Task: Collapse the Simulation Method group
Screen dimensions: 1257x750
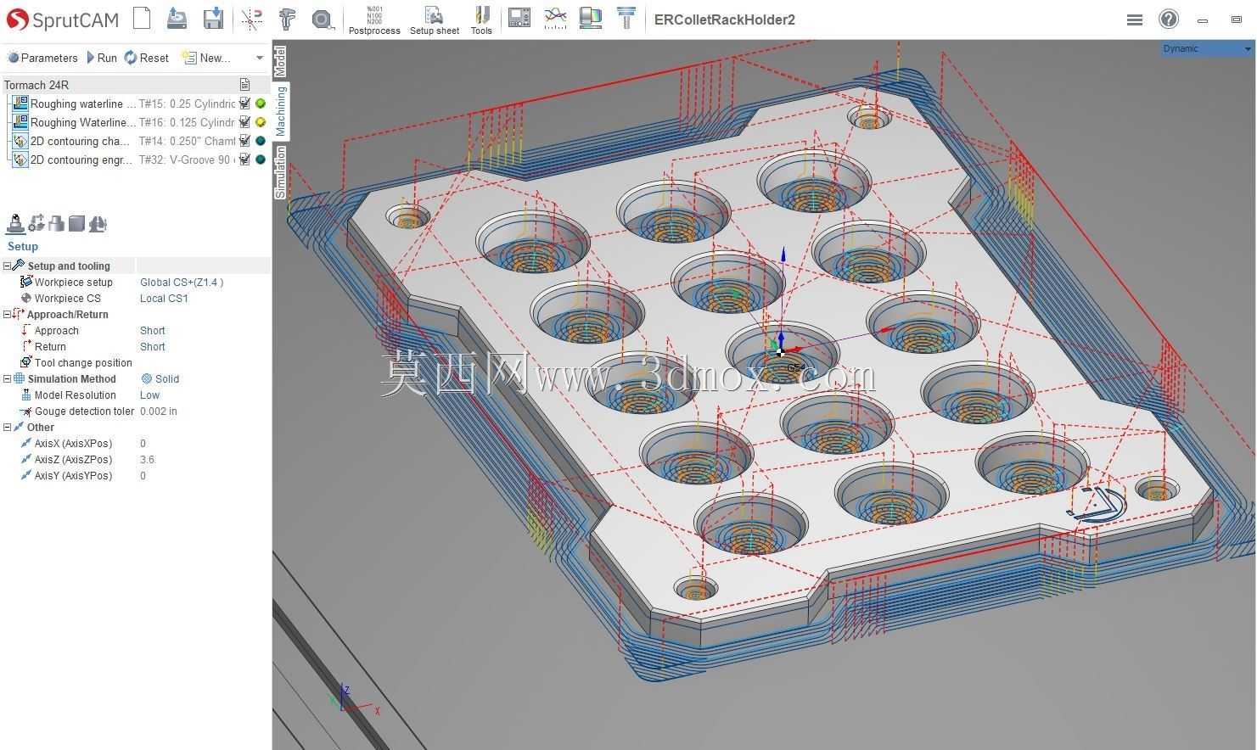Action: tap(7, 378)
